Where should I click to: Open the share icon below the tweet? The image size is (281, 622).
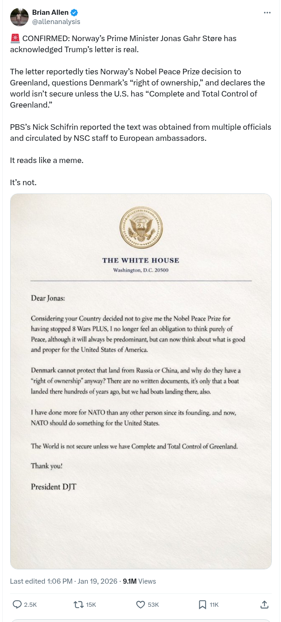[x=264, y=604]
